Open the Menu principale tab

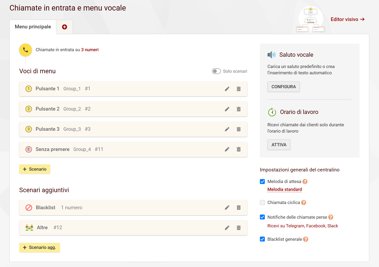point(33,27)
